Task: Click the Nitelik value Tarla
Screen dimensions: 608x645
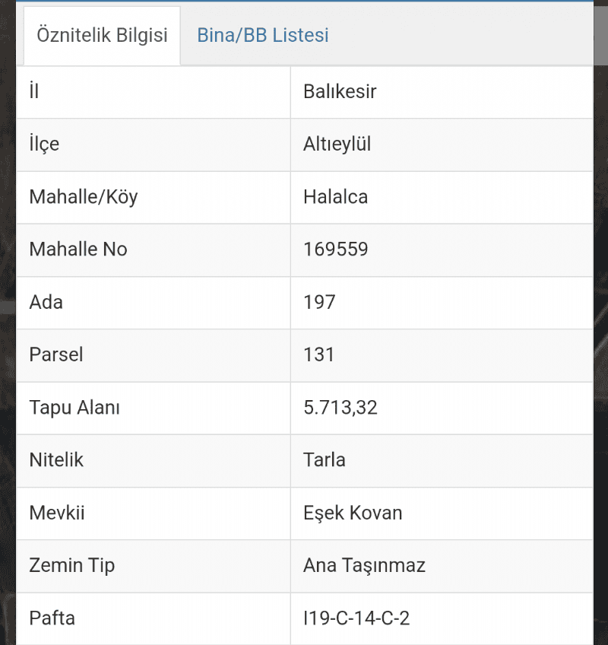Action: (x=324, y=460)
